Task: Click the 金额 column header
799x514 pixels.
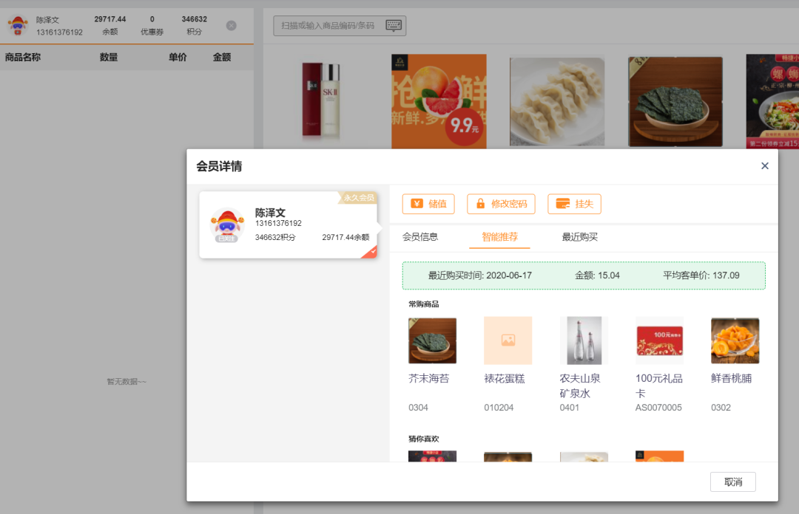Action: 222,57
